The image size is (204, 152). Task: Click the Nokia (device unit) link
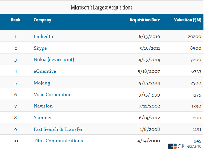(54, 60)
